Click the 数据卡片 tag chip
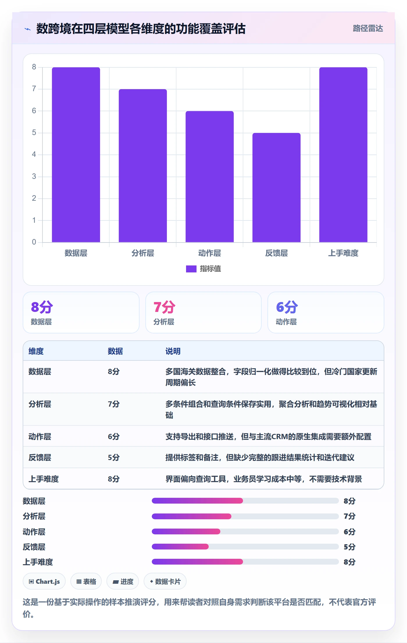The image size is (407, 643). pos(165,581)
